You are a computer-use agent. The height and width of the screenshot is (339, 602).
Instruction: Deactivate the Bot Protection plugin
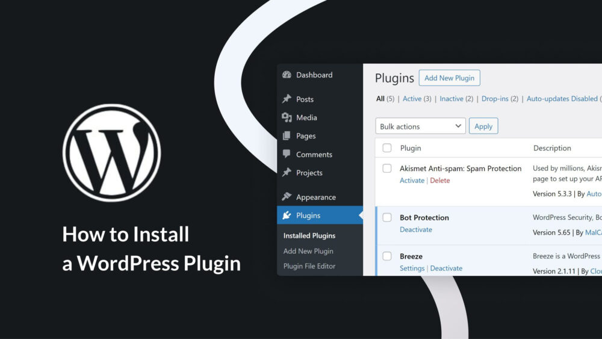[x=416, y=229]
